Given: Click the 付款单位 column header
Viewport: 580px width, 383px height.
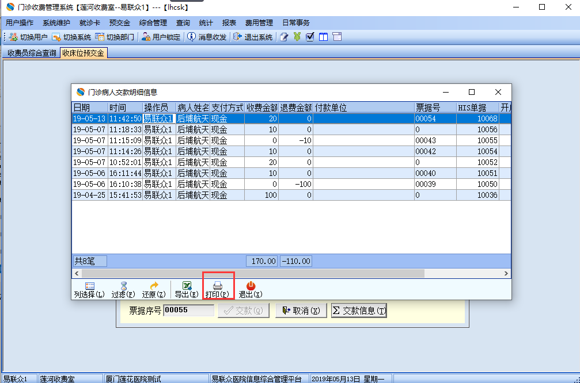Looking at the screenshot, I should (363, 108).
